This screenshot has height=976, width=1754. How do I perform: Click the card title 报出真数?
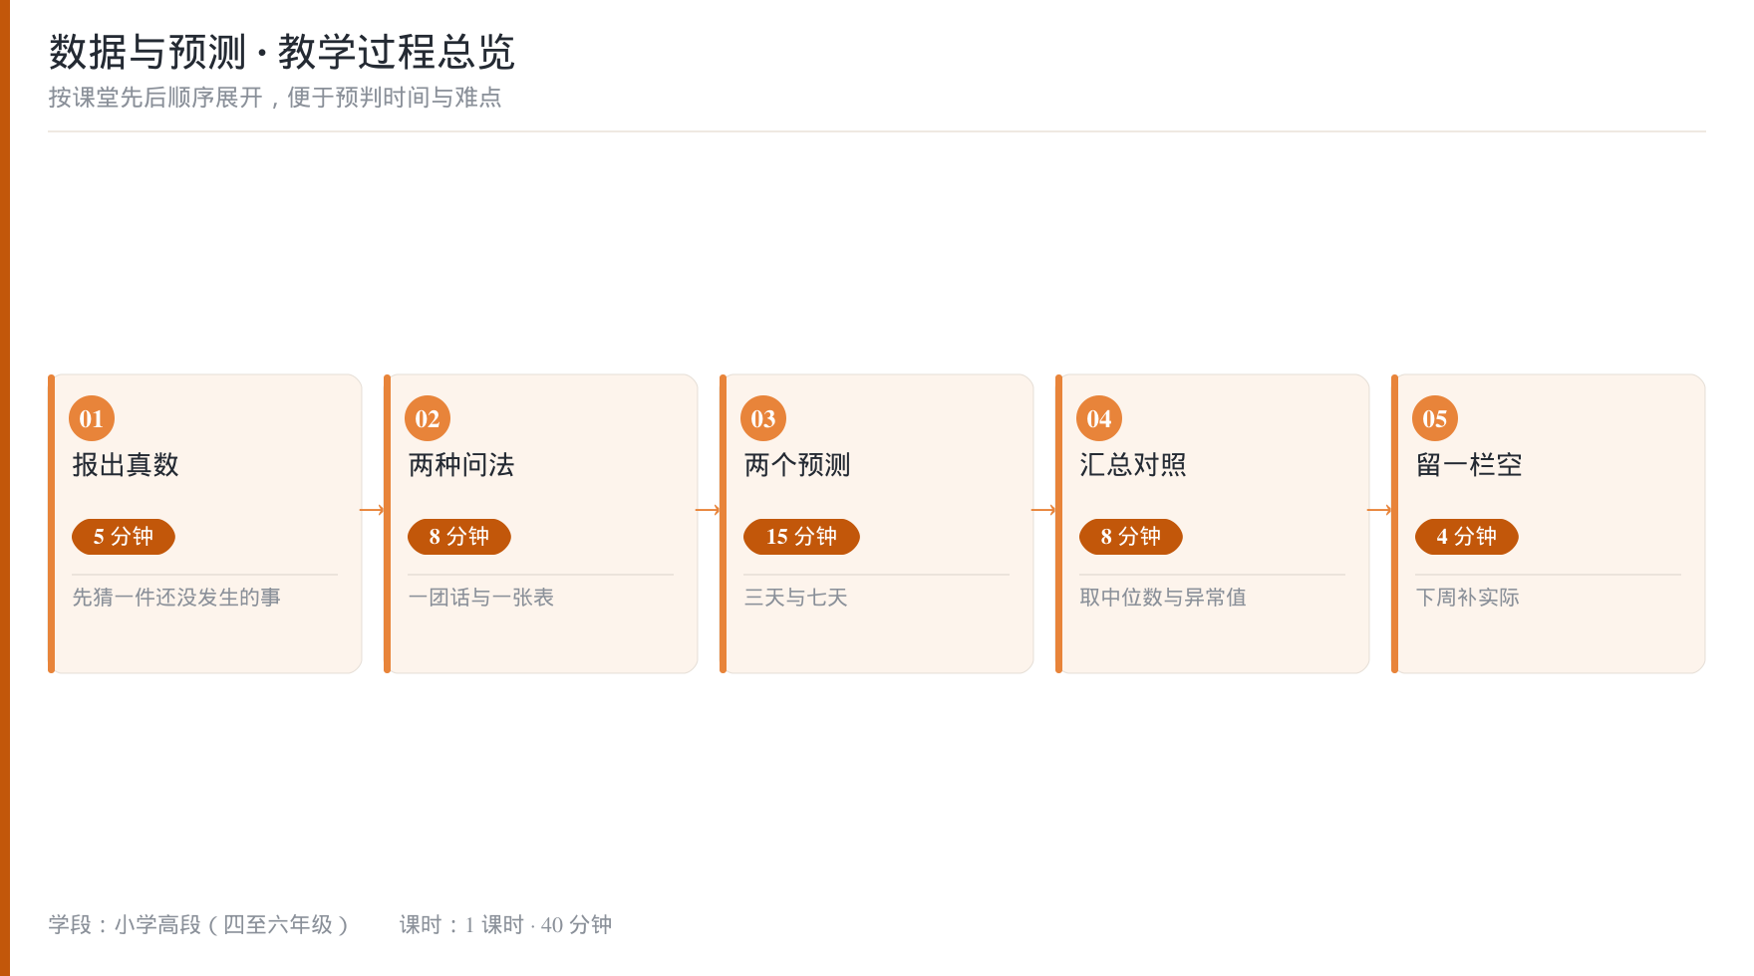(126, 465)
